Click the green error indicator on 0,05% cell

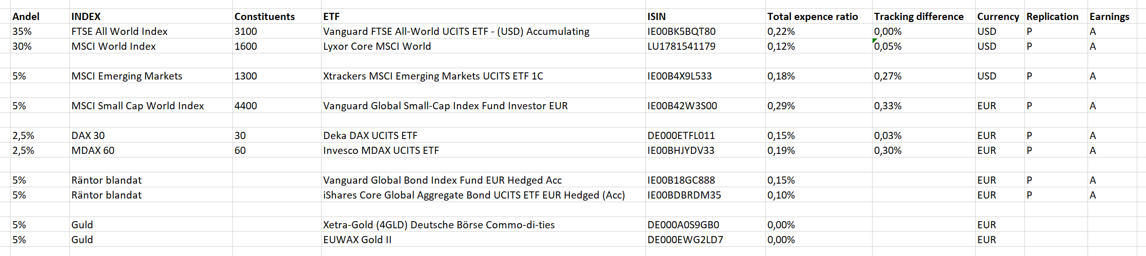click(875, 41)
